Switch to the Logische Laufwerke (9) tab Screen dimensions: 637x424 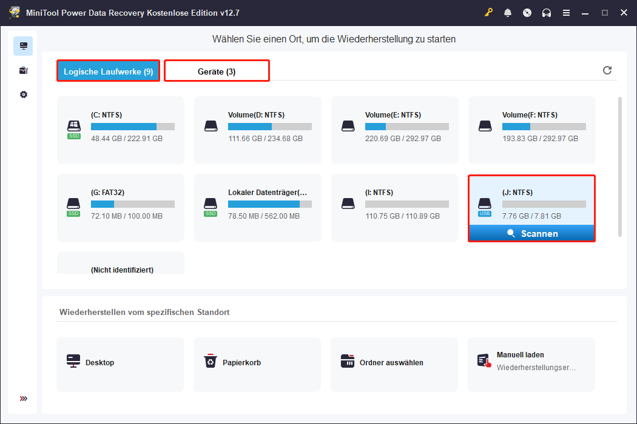[x=108, y=71]
